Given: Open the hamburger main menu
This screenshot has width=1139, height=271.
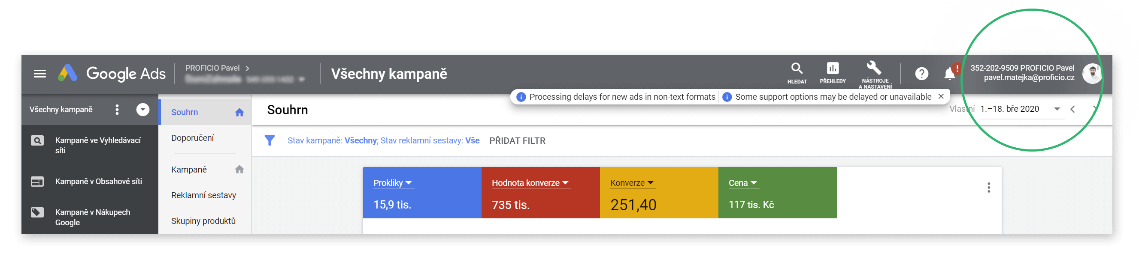Looking at the screenshot, I should click(40, 74).
